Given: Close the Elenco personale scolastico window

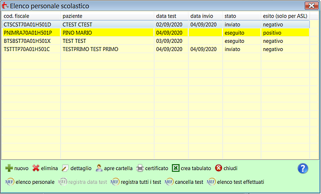Looking at the screenshot, I should point(312,6).
